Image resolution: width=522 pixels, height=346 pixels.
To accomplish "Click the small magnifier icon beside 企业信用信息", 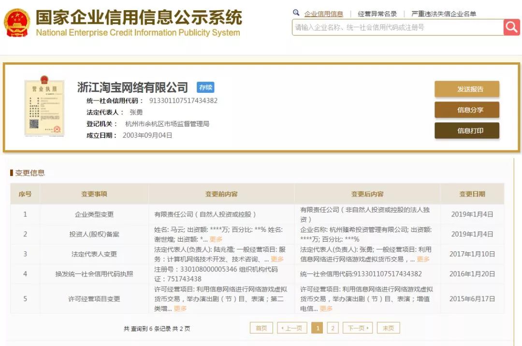I will point(296,13).
